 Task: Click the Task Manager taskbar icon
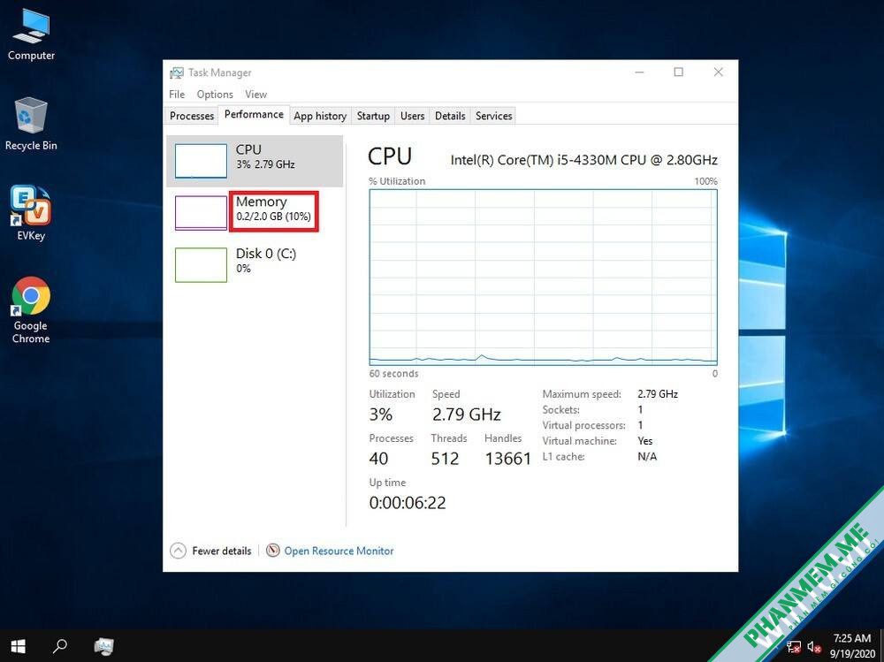pyautogui.click(x=103, y=646)
